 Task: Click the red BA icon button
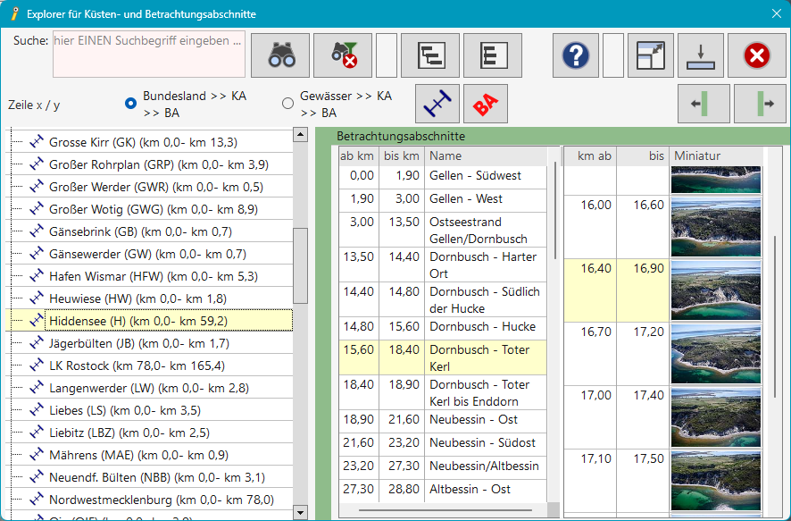[485, 105]
